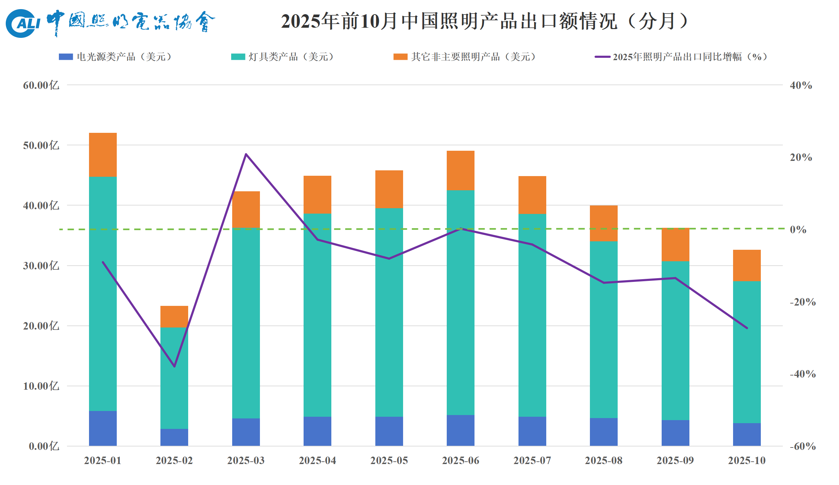
Task: Click the 60.00亿 left axis label
Action: click(x=41, y=85)
